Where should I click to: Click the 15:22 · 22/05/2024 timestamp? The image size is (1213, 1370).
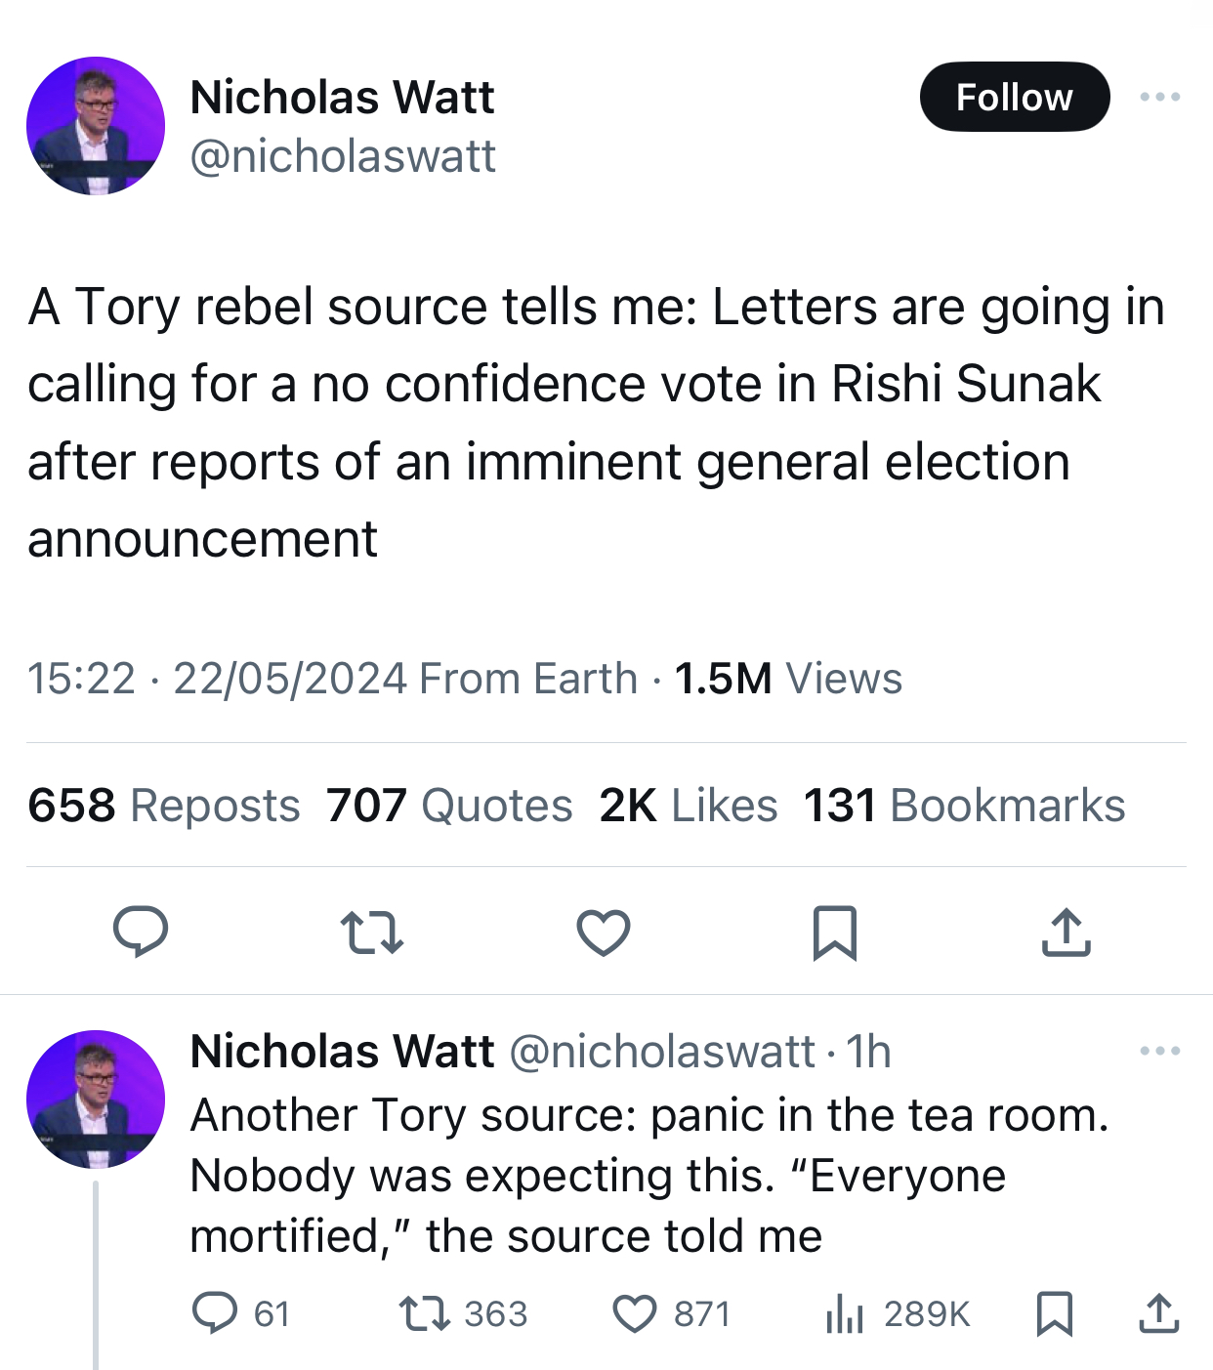coord(217,679)
